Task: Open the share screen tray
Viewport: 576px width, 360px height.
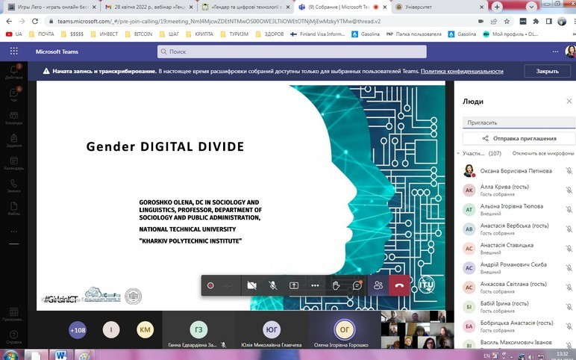Action: (294, 285)
